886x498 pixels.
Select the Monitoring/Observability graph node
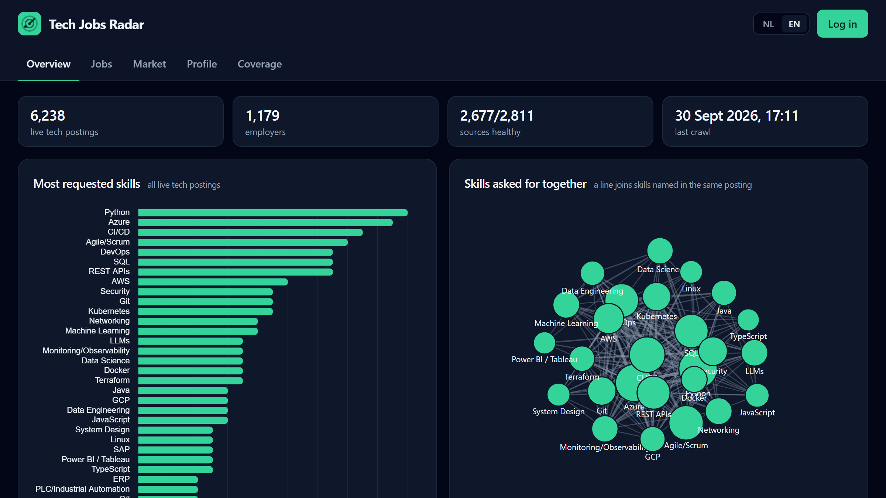coord(605,429)
